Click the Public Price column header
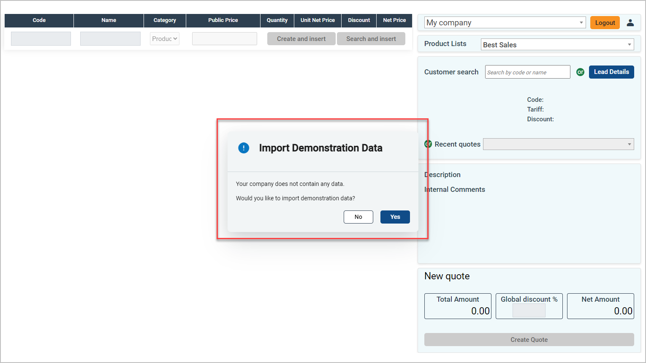Image resolution: width=646 pixels, height=363 pixels. point(223,20)
